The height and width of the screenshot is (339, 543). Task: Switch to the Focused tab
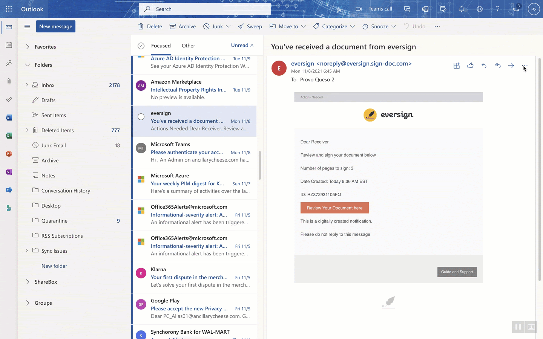pyautogui.click(x=161, y=46)
